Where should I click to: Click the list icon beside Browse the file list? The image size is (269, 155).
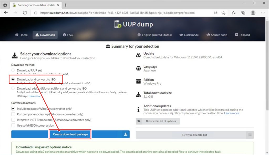[x=250, y=135]
